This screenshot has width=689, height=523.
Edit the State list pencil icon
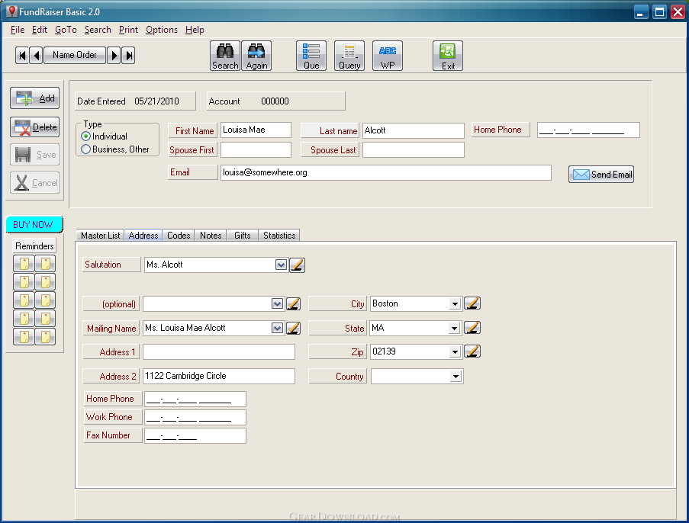tap(472, 328)
